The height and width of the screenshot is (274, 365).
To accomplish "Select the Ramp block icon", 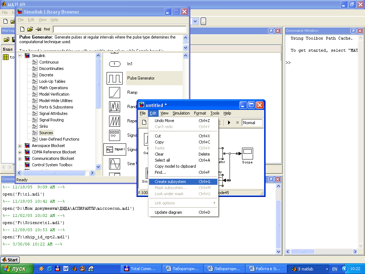I will click(114, 92).
